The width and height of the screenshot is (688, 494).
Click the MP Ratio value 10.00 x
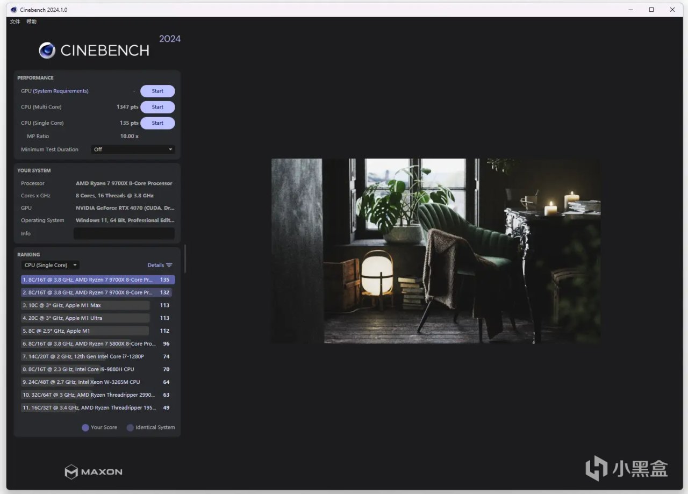click(x=130, y=136)
